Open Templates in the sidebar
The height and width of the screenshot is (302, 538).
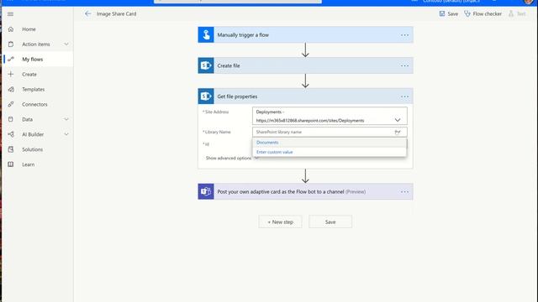(x=34, y=90)
